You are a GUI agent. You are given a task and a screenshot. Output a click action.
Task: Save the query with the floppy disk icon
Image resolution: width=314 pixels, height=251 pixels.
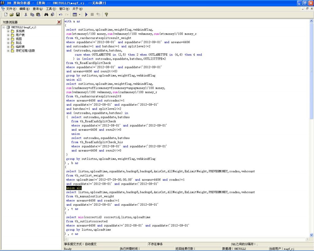(18, 14)
